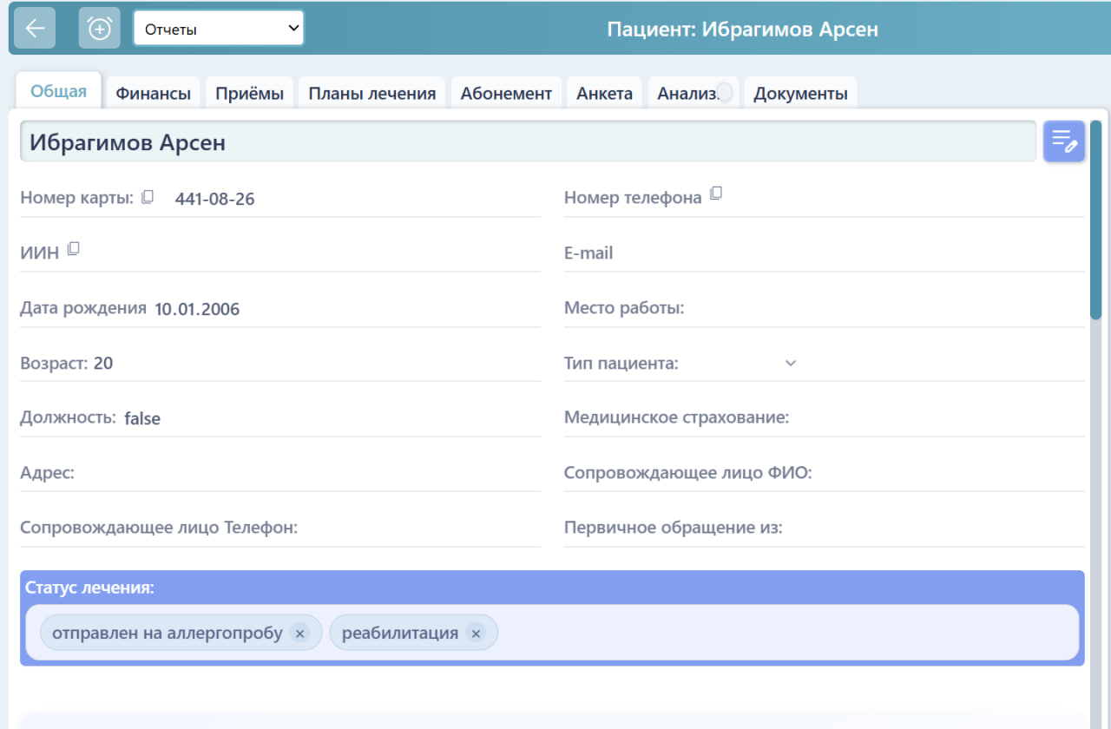Open the Анкета tab
The image size is (1111, 729).
pyautogui.click(x=605, y=94)
